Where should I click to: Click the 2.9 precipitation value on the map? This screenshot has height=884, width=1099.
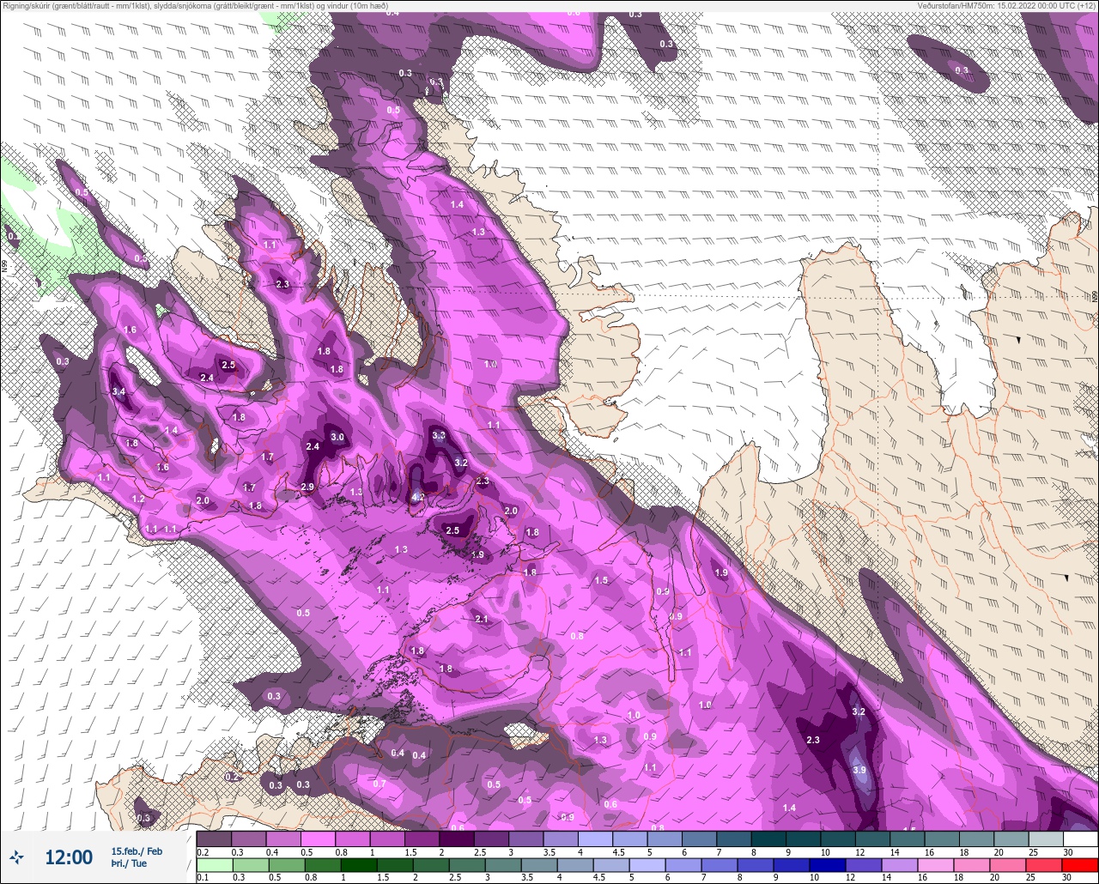[307, 487]
